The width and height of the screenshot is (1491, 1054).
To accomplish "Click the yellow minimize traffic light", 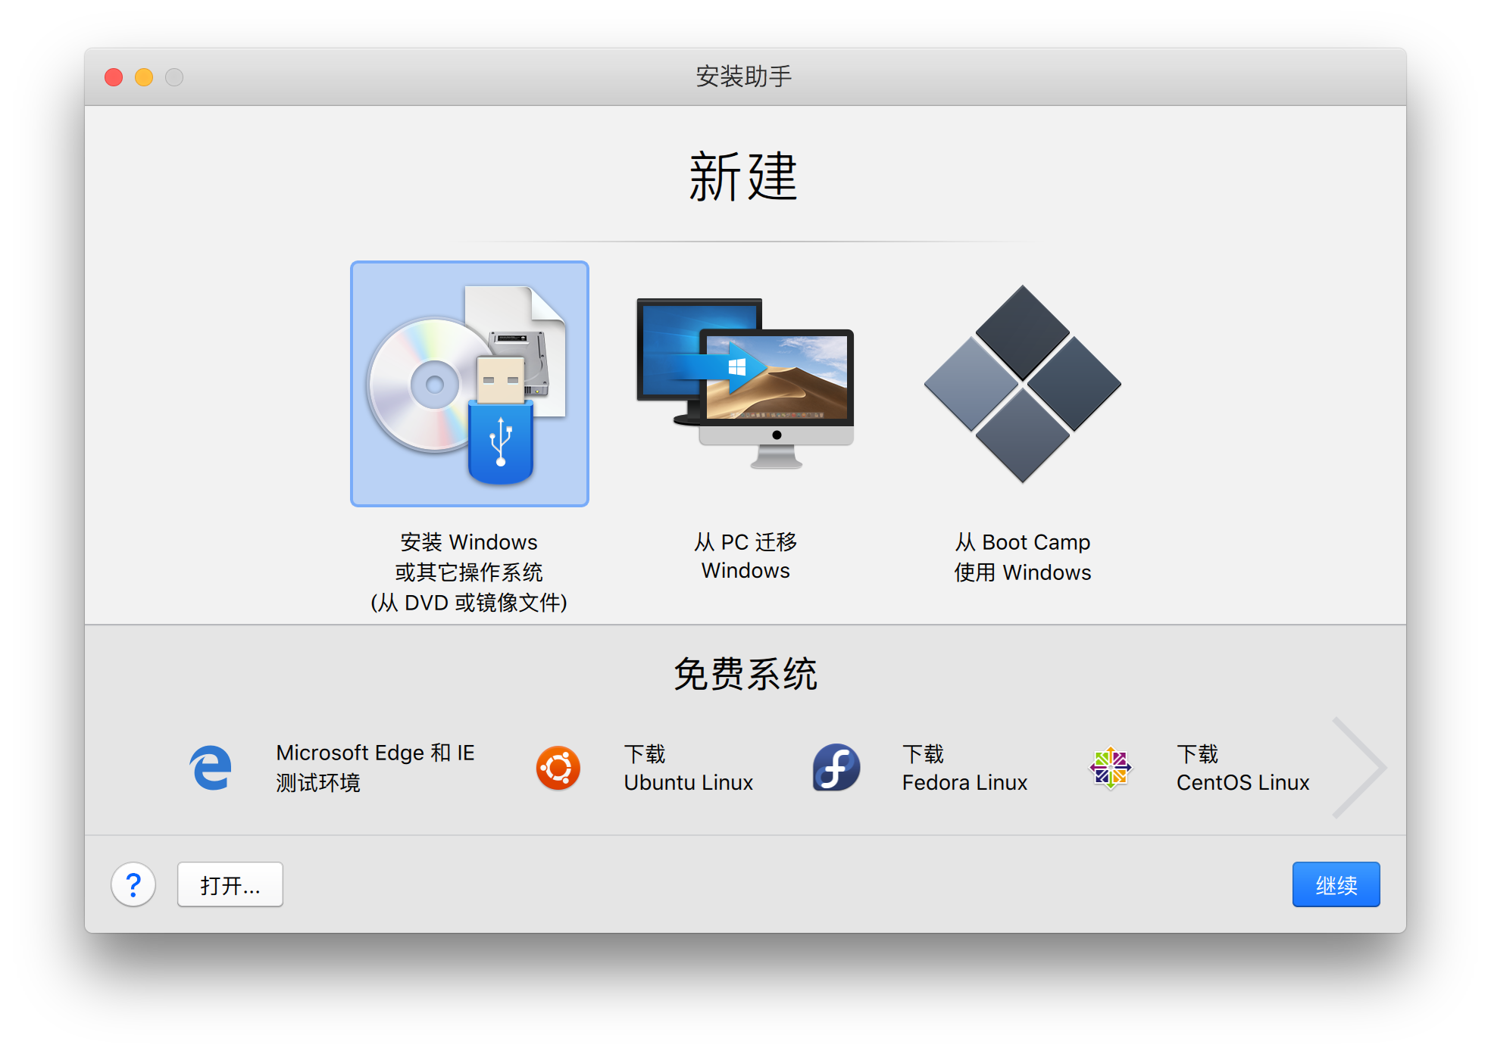I will [x=143, y=76].
